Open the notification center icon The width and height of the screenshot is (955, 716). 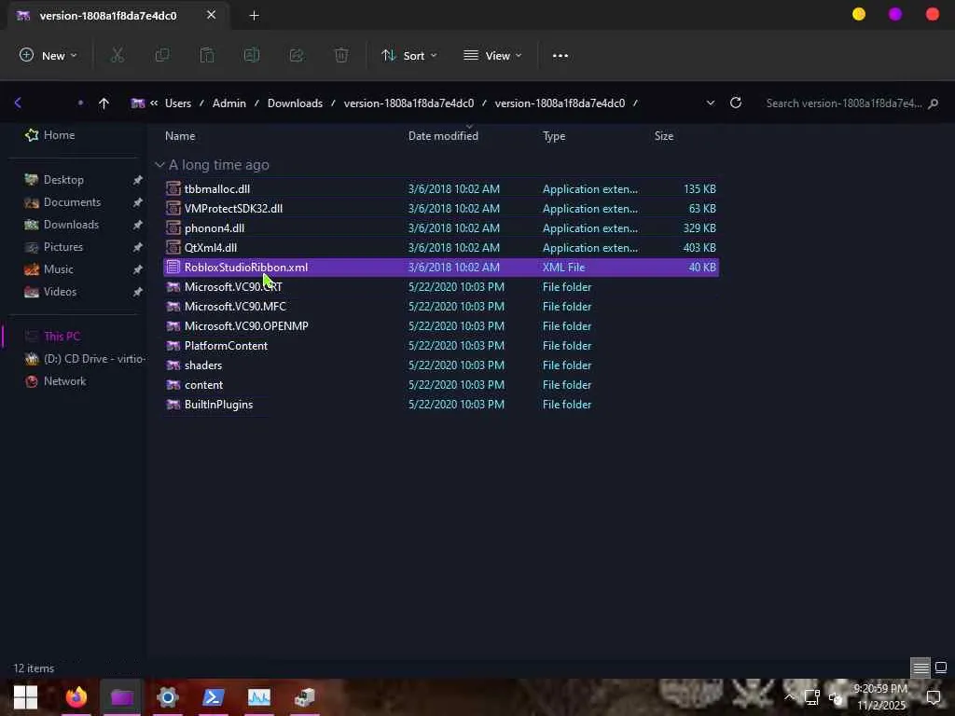point(933,697)
